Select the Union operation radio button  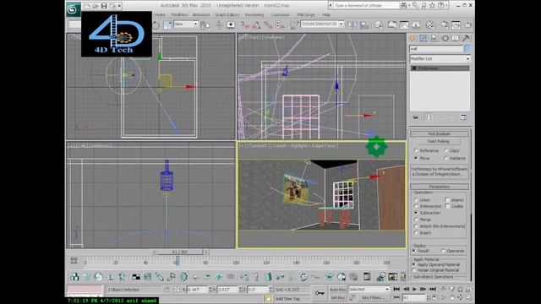click(x=416, y=200)
